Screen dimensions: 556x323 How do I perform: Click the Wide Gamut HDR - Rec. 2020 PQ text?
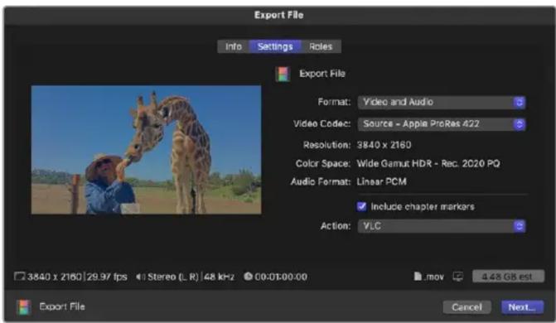click(x=428, y=163)
